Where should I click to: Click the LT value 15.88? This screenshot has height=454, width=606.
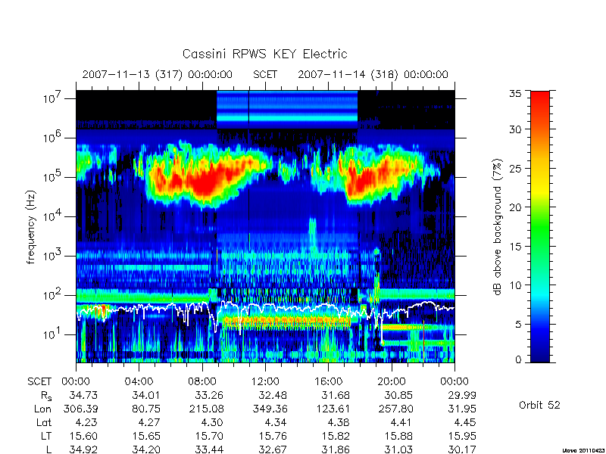398,437
